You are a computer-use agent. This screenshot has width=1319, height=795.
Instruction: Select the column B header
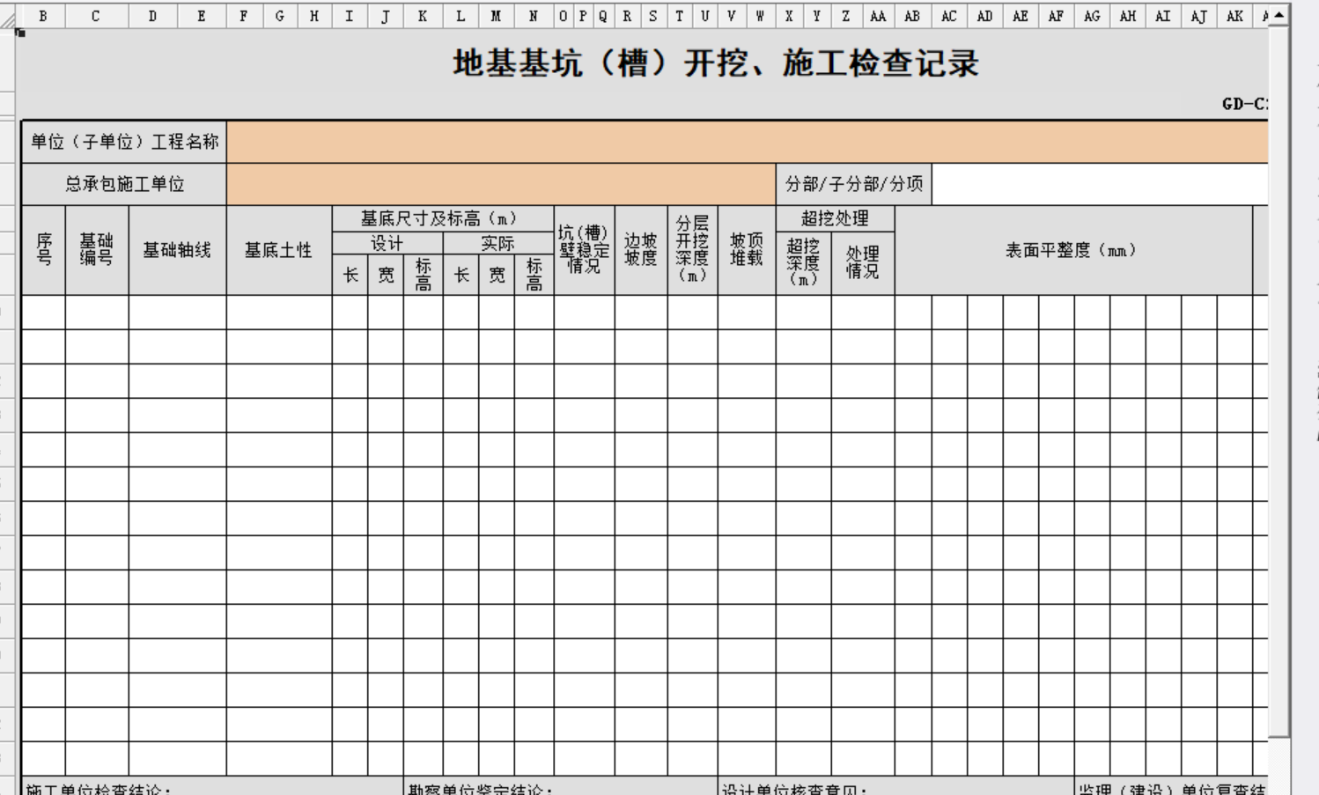[x=42, y=16]
